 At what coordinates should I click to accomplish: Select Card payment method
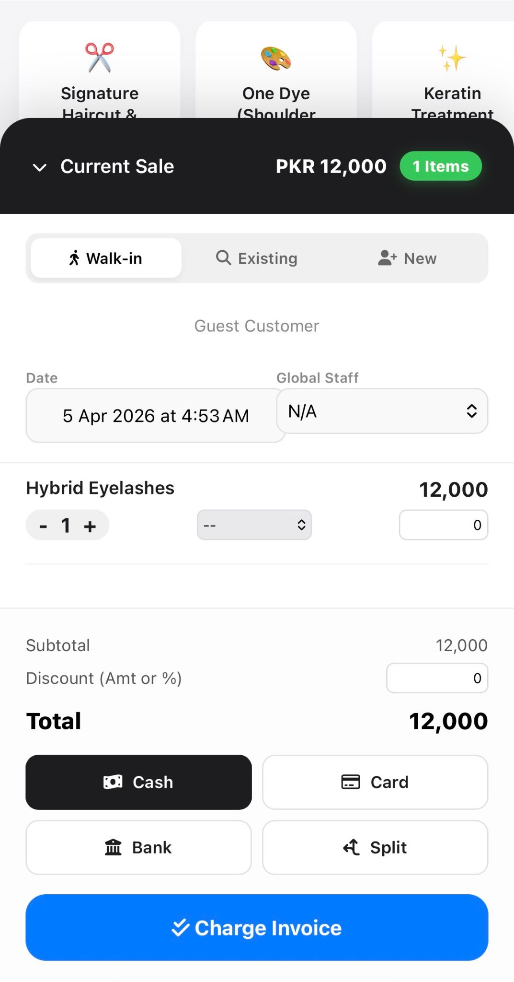[375, 782]
